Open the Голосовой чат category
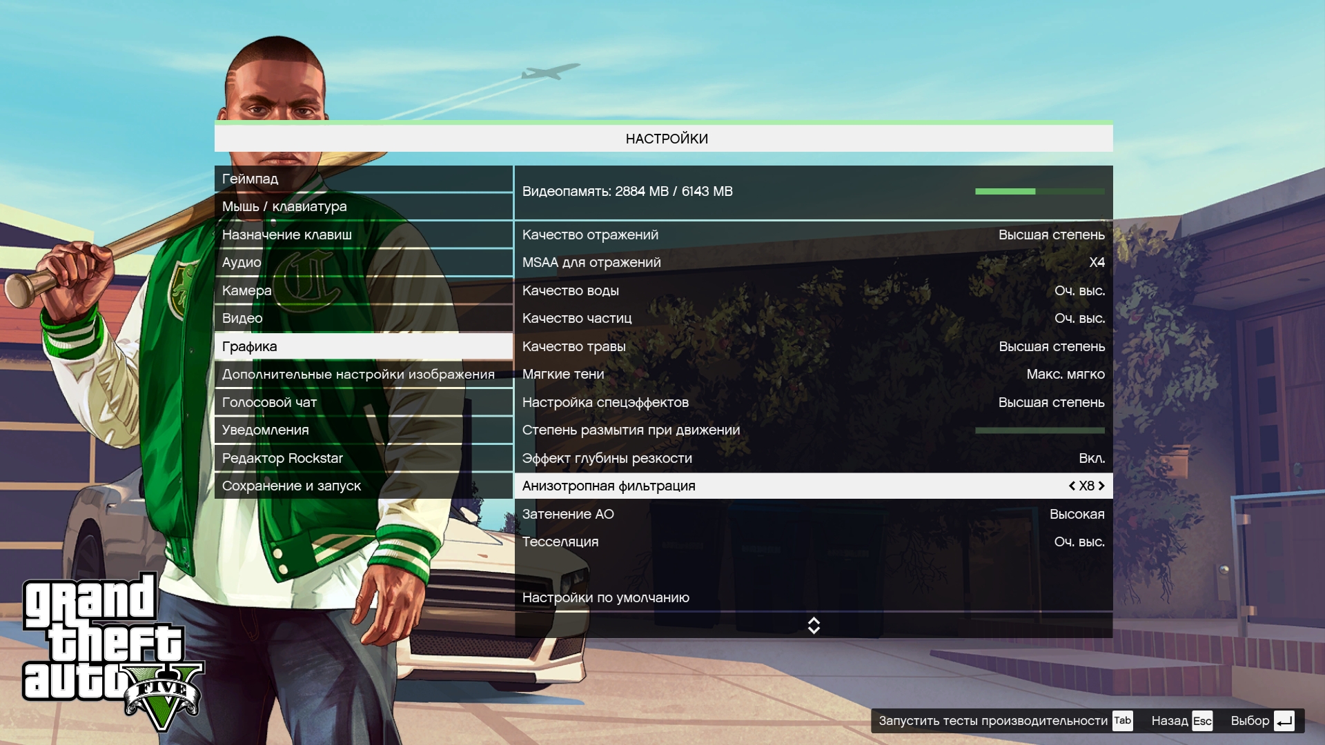The width and height of the screenshot is (1325, 745). [364, 402]
